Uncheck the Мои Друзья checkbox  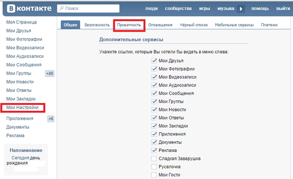[x=154, y=61]
